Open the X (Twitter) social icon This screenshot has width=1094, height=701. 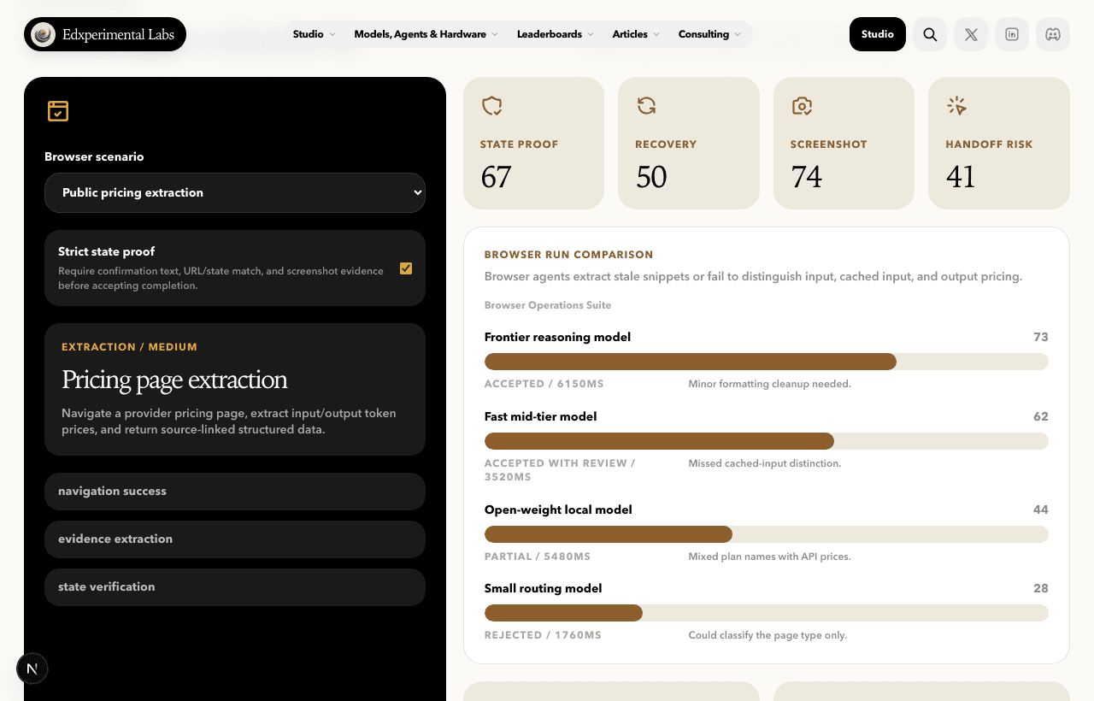tap(971, 34)
